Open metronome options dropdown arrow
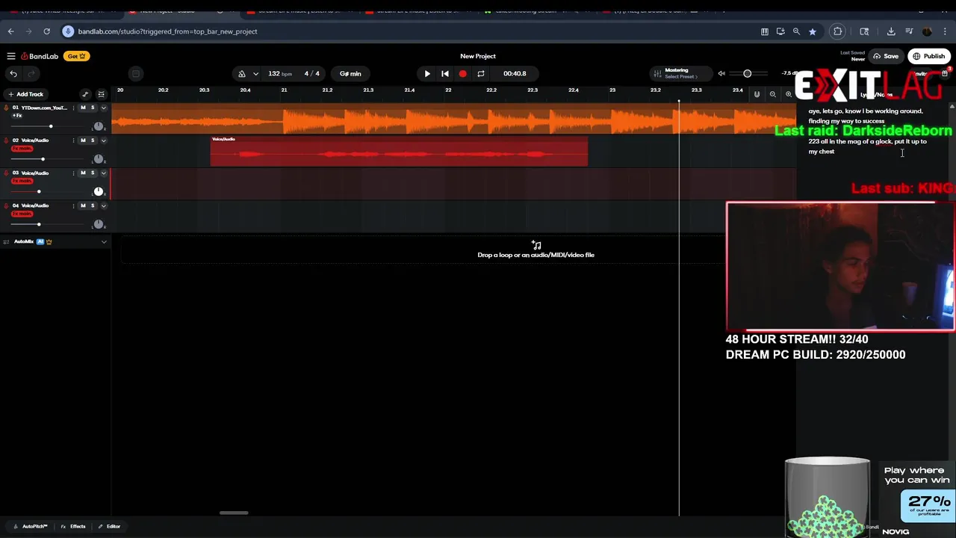The width and height of the screenshot is (956, 538). (x=255, y=74)
